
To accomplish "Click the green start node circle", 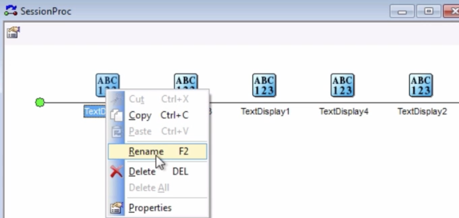I will pyautogui.click(x=40, y=102).
